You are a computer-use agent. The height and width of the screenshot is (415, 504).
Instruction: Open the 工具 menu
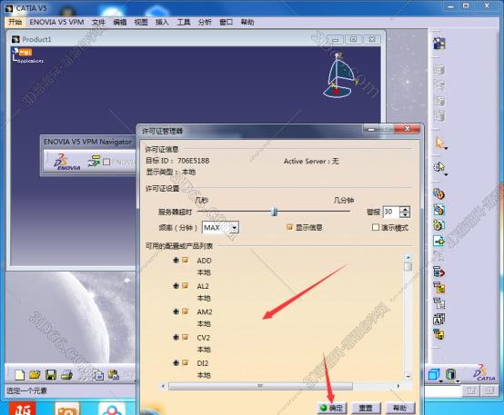pos(184,22)
